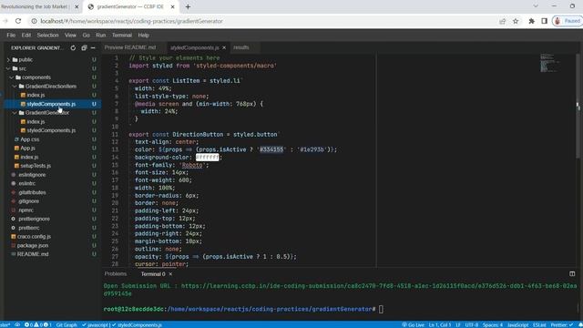This screenshot has width=583, height=328.
Task: Open craco.config.js file
Action: [x=34, y=237]
